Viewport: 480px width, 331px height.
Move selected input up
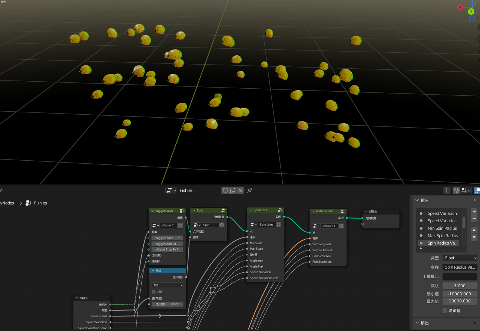pyautogui.click(x=474, y=230)
